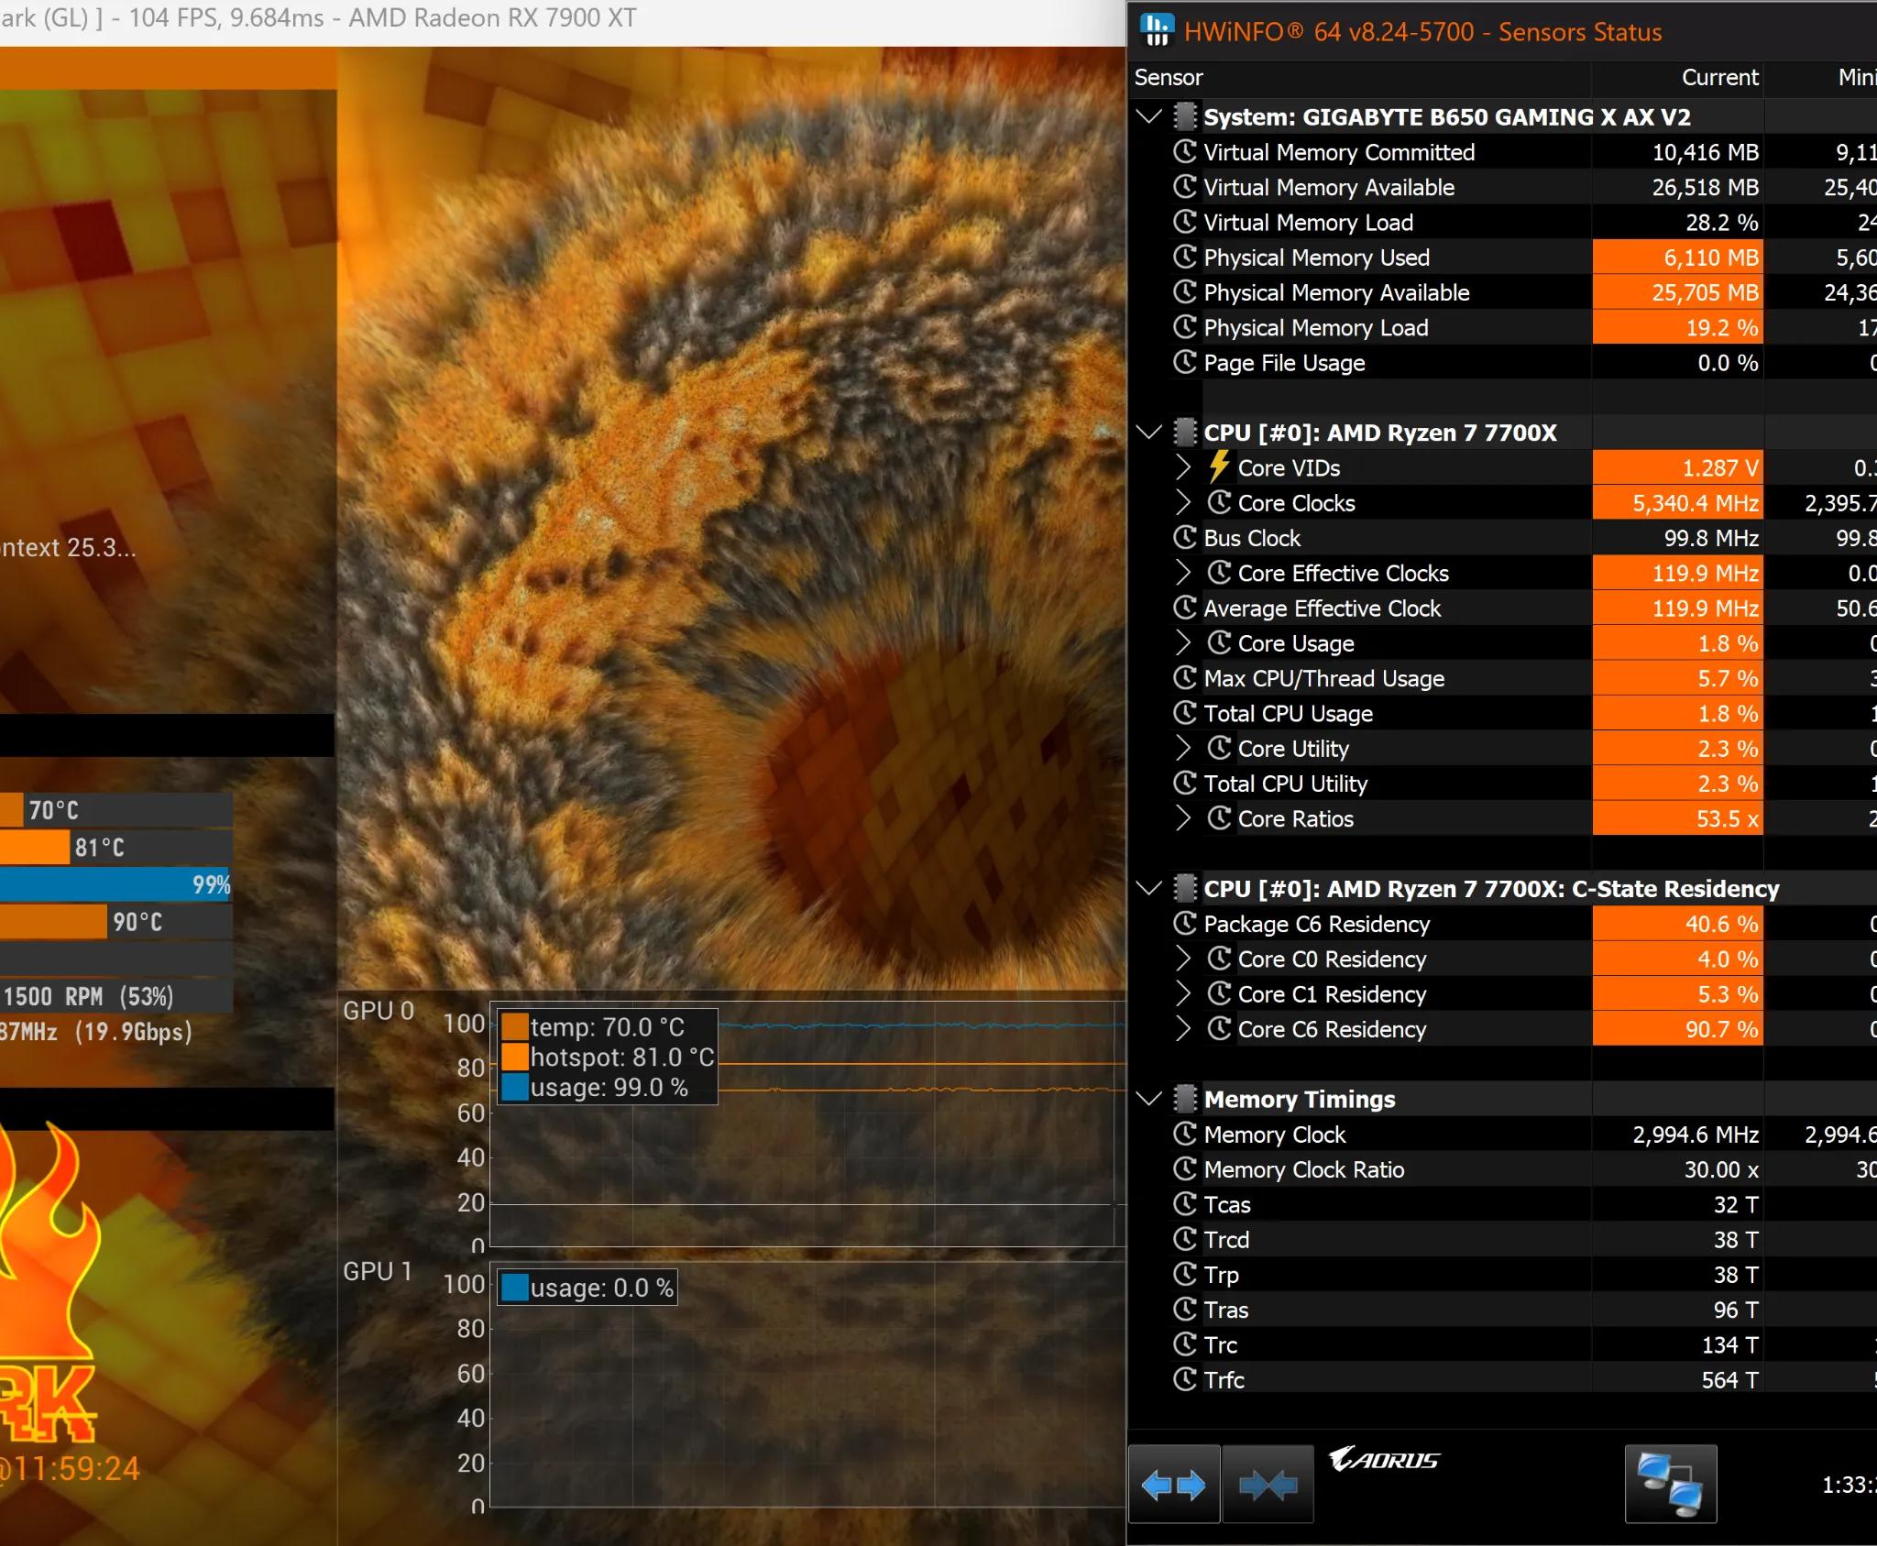The width and height of the screenshot is (1877, 1546).
Task: Collapse the C-State Residency sensor group
Action: click(1148, 889)
